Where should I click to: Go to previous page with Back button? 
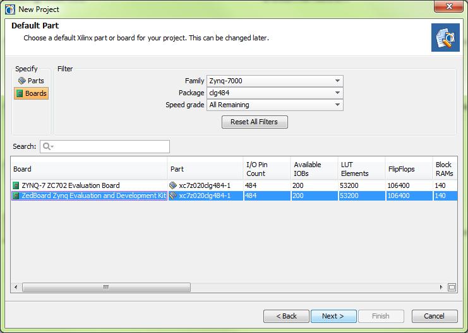tap(286, 316)
